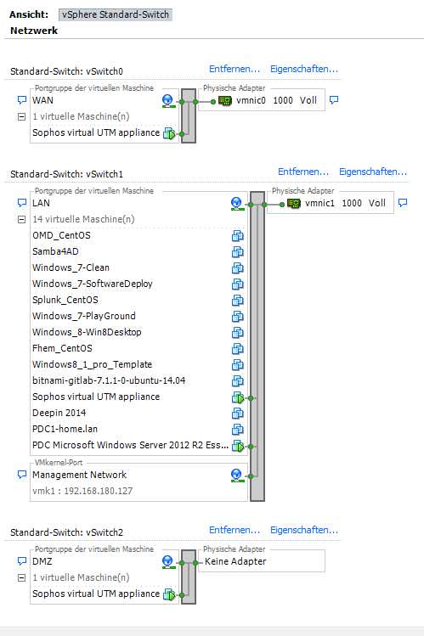The height and width of the screenshot is (636, 424).
Task: Click the running VM icon for PDC Microsoft Windows Server
Action: click(x=238, y=446)
